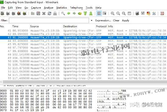
Task: Click the horizontal packet list scrollbar
Action: [85, 82]
